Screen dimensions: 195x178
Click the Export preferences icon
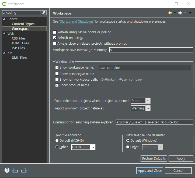pos(24,170)
